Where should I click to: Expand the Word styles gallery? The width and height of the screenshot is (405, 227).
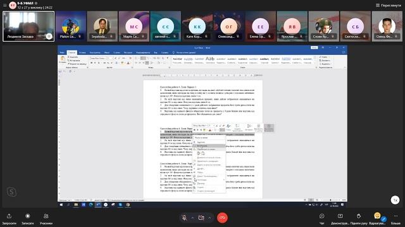[315, 63]
